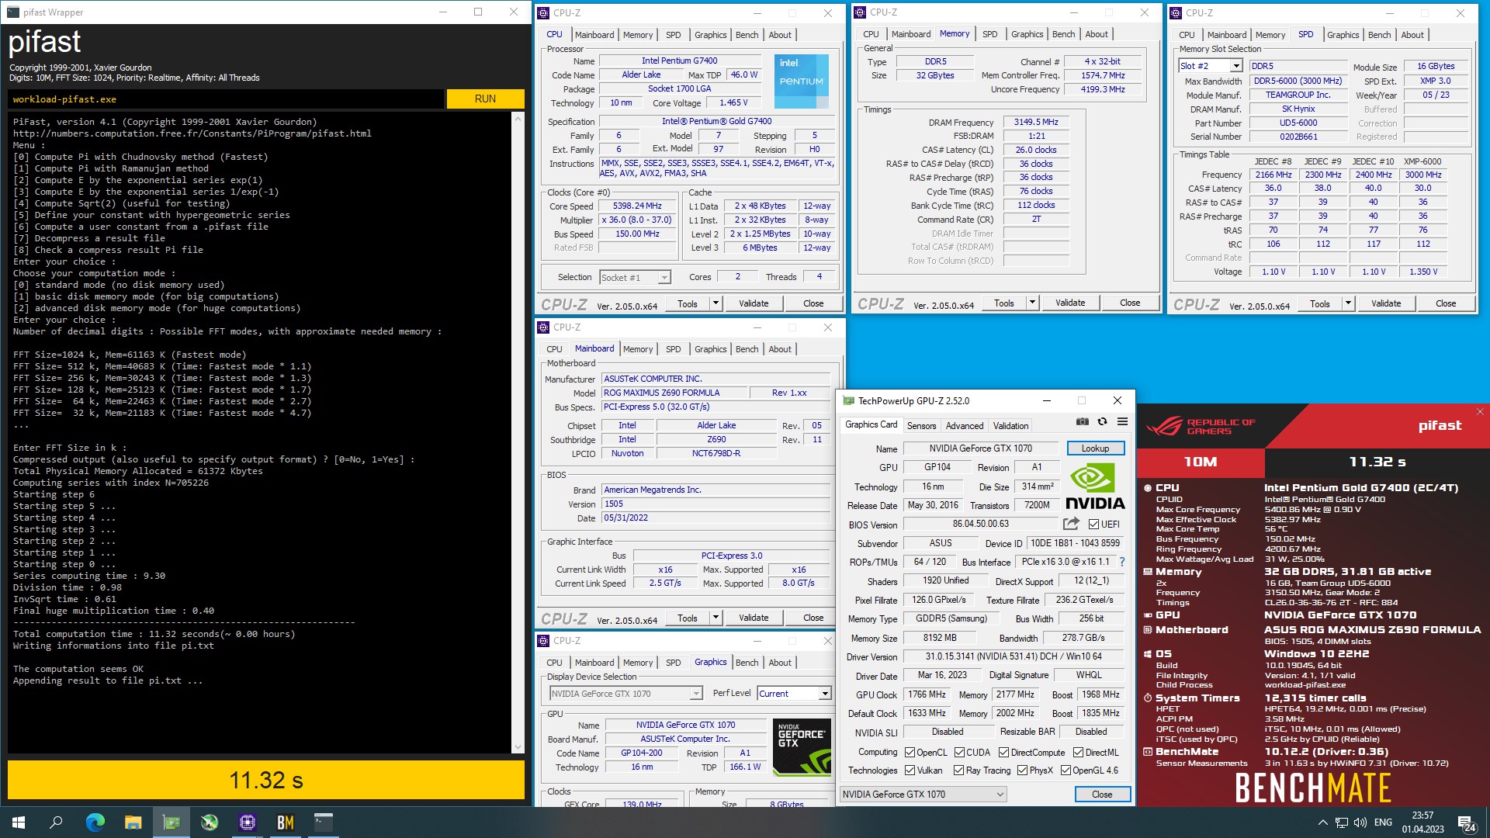Click the BenchMate BM taskbar icon
The image size is (1490, 838).
pos(286,822)
